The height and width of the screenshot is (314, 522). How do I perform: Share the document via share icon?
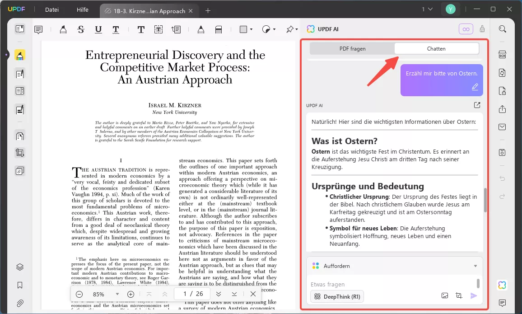(503, 109)
